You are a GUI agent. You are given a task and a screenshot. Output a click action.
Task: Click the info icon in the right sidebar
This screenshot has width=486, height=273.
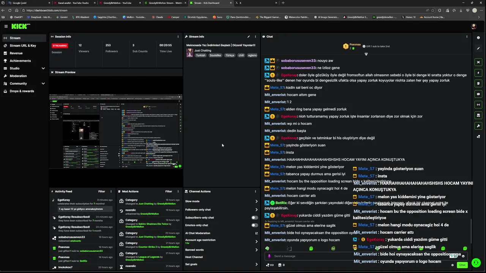[478, 38]
